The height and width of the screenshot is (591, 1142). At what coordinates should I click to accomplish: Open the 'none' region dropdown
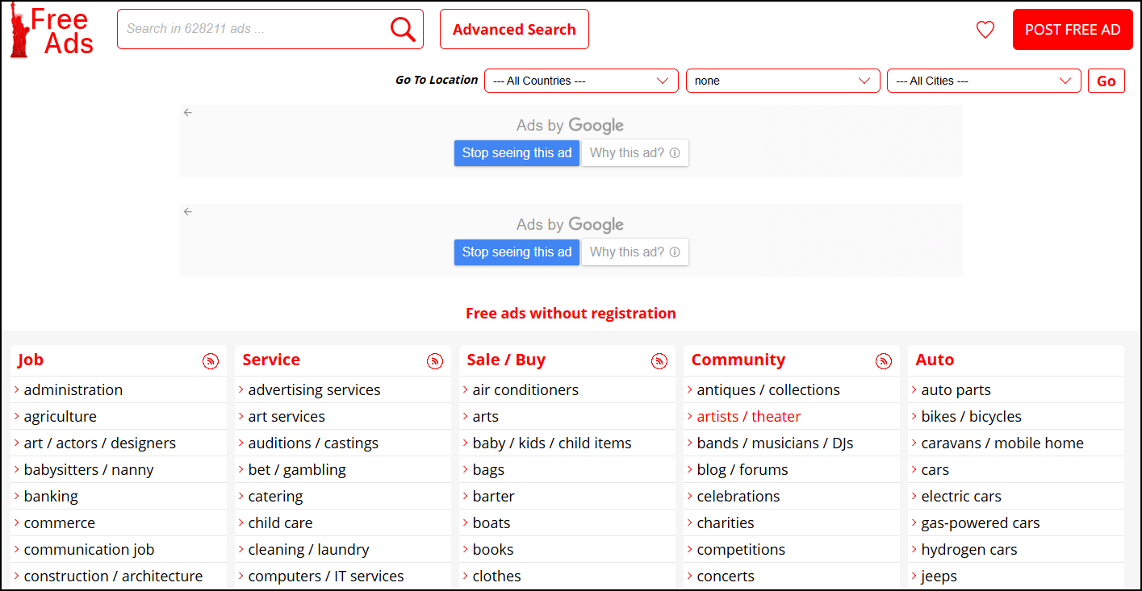click(782, 81)
